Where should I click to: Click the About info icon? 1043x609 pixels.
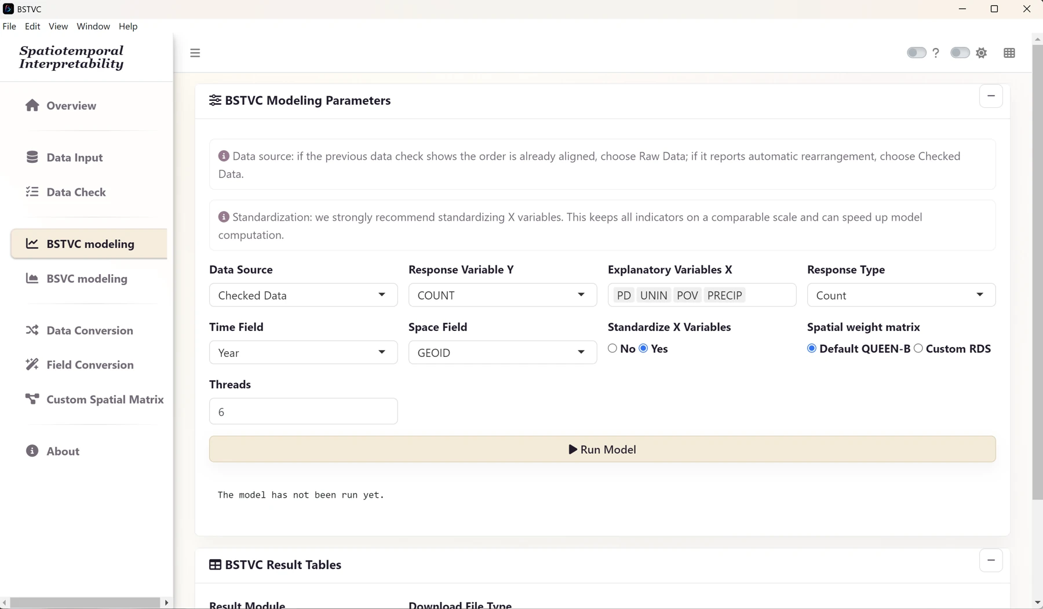32,451
